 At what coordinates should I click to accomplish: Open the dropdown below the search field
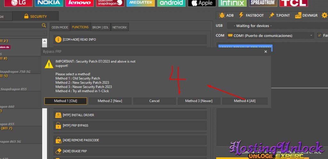(23, 33)
